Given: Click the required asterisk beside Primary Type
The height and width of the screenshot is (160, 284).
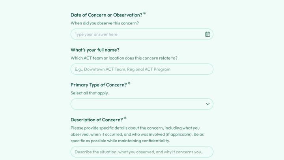Looking at the screenshot, I should point(129,83).
